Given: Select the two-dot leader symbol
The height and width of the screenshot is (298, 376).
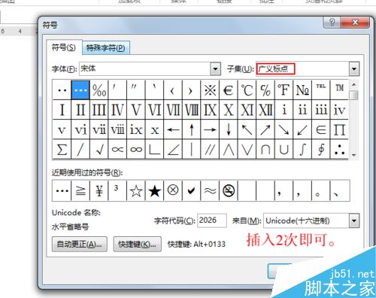Looking at the screenshot, I should pyautogui.click(x=62, y=90).
